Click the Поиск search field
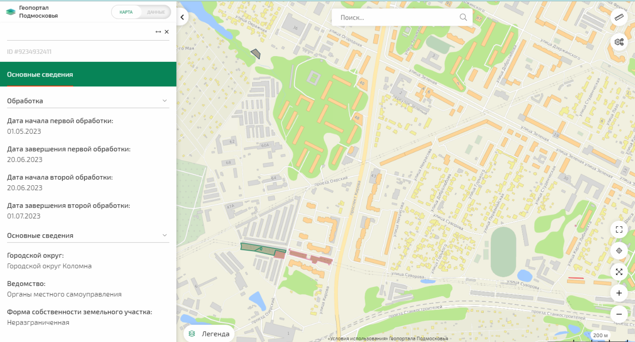Screen dimensions: 635x342 395,17
